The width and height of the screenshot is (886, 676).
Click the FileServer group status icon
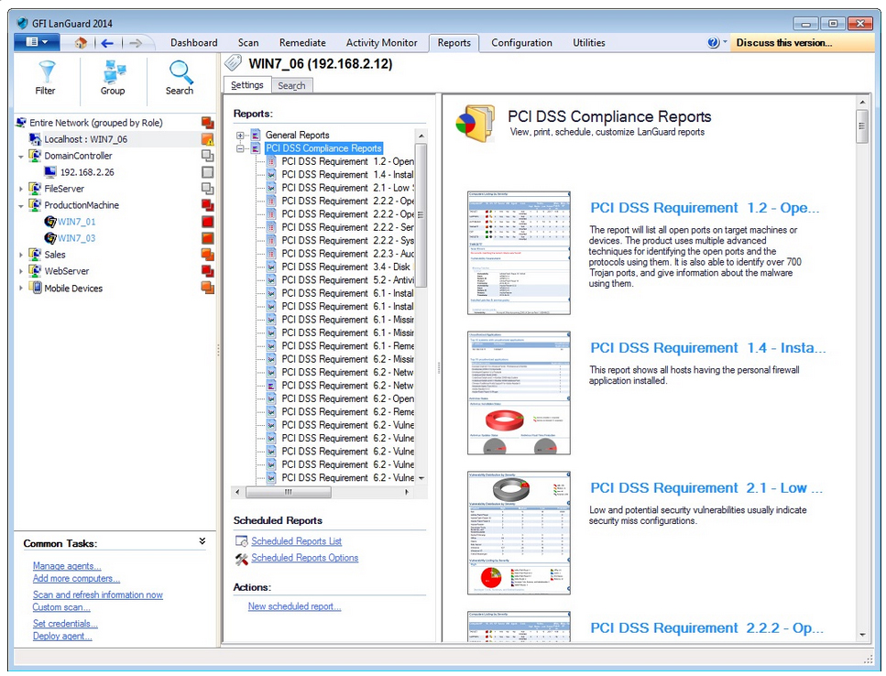coord(207,189)
